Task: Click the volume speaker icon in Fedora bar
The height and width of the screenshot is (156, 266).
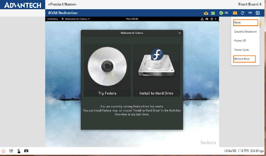Action: (x=207, y=19)
